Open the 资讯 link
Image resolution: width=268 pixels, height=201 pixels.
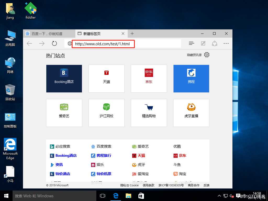[x=57, y=165]
